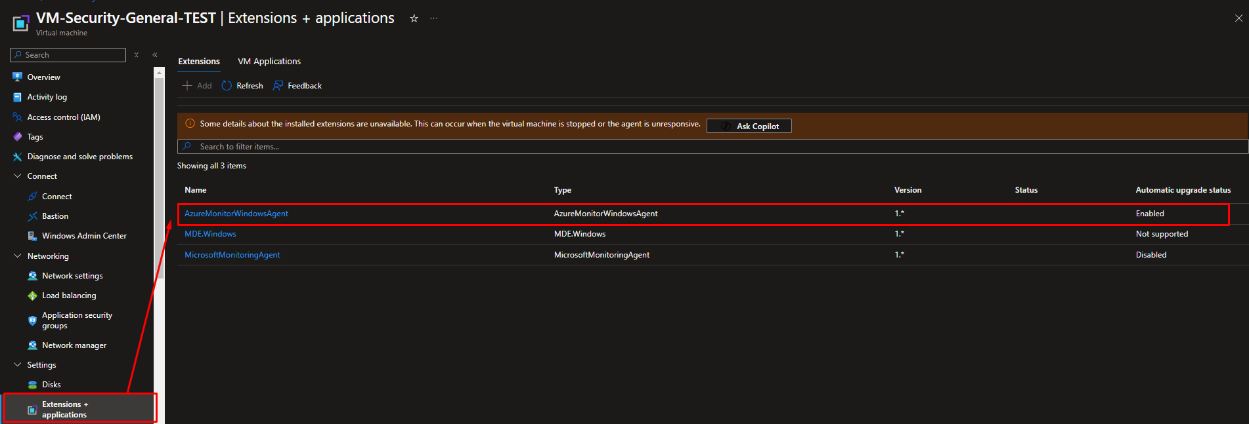Collapse the Settings section chevron

[x=18, y=365]
